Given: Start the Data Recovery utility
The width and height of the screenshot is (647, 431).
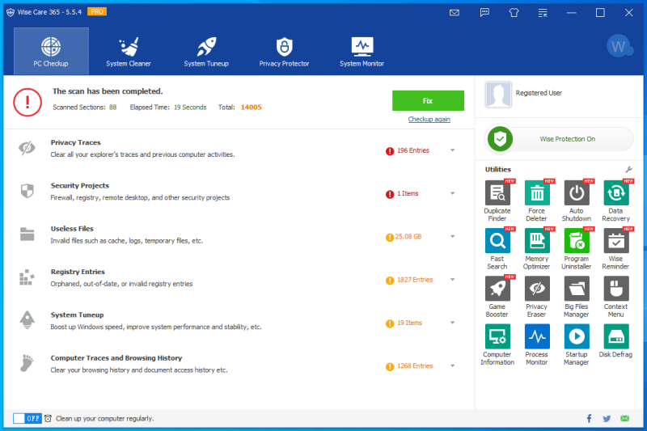Looking at the screenshot, I should pos(615,194).
